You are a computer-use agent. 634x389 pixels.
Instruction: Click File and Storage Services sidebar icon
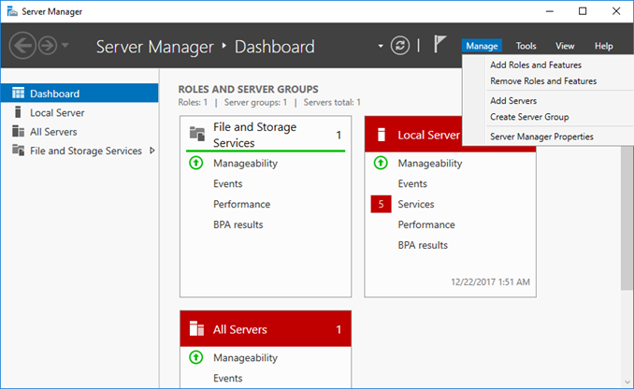click(x=18, y=150)
